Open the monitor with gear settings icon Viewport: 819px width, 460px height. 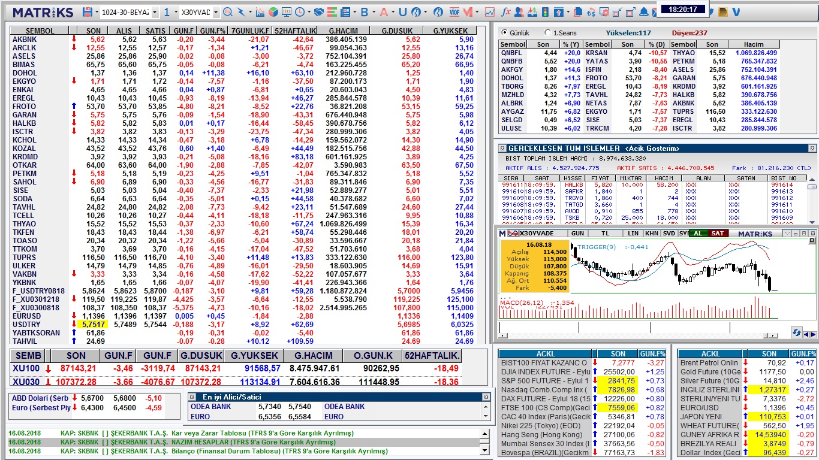click(x=604, y=12)
